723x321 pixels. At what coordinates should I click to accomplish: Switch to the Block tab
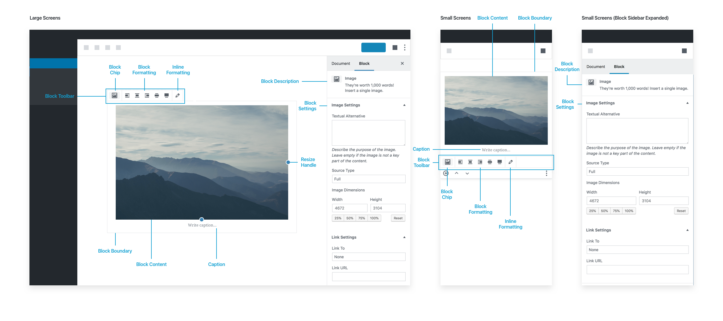tap(365, 63)
